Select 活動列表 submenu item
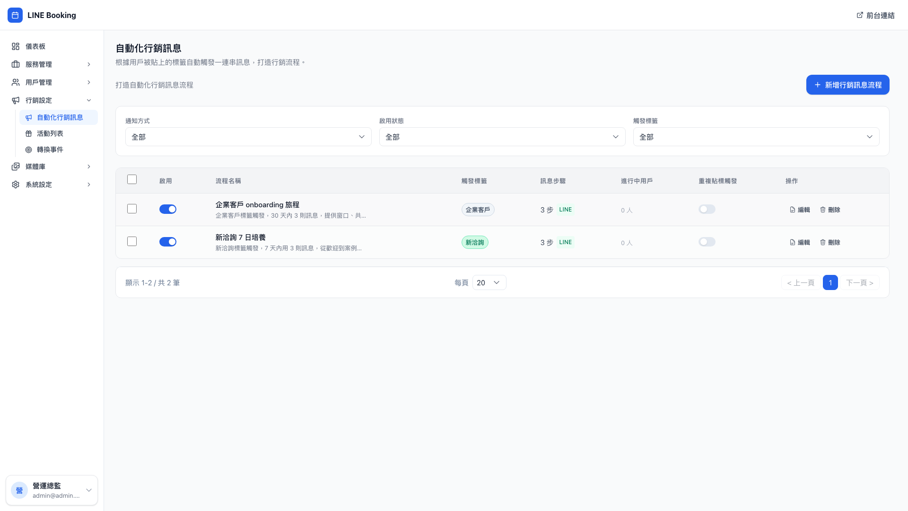 pos(59,133)
